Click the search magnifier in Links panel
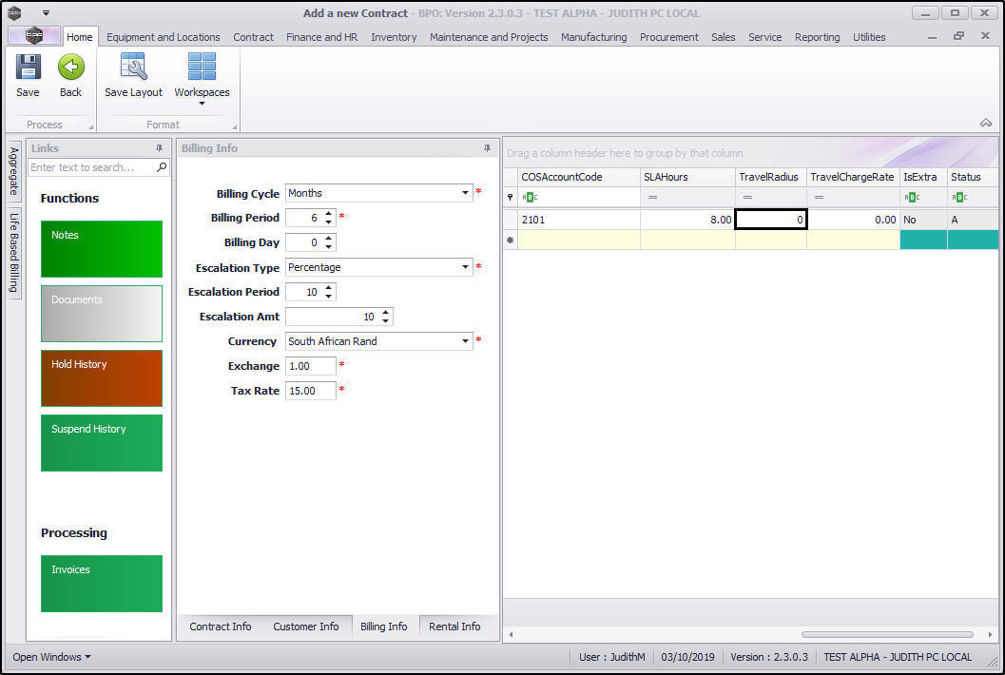 162,167
